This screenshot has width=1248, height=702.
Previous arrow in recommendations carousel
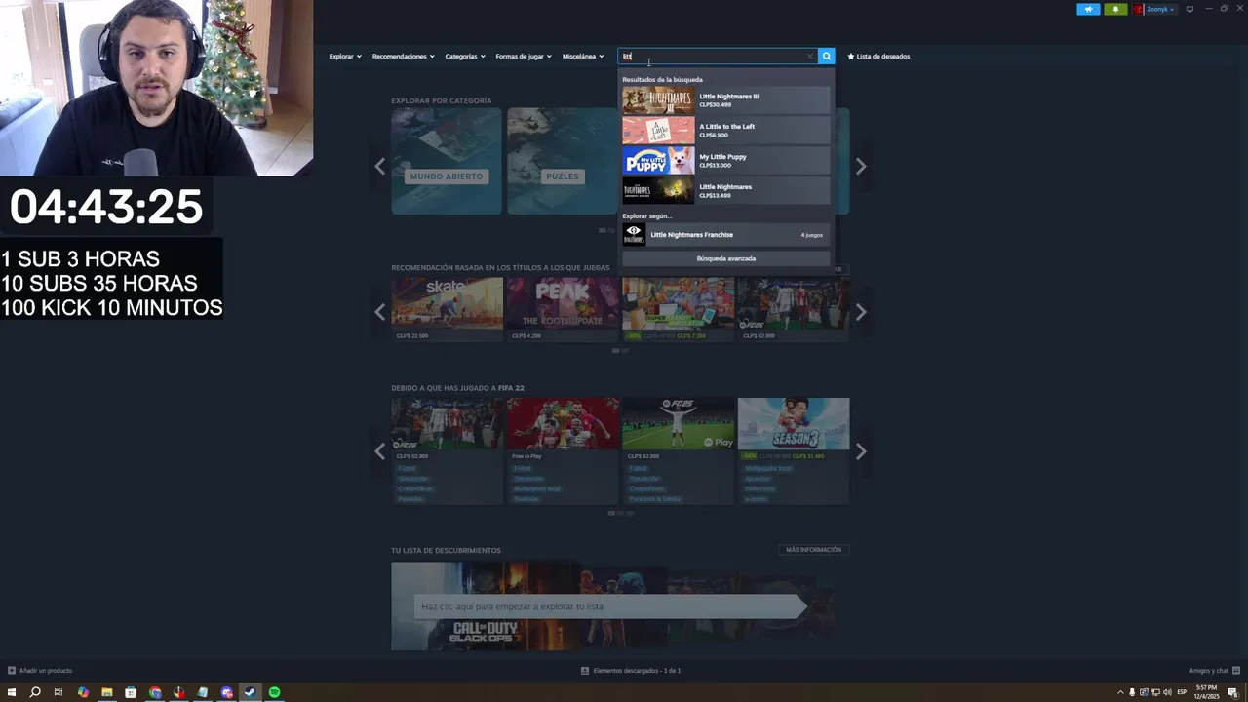[x=380, y=312]
